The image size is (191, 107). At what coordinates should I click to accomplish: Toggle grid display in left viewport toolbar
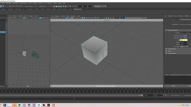tap(24, 18)
